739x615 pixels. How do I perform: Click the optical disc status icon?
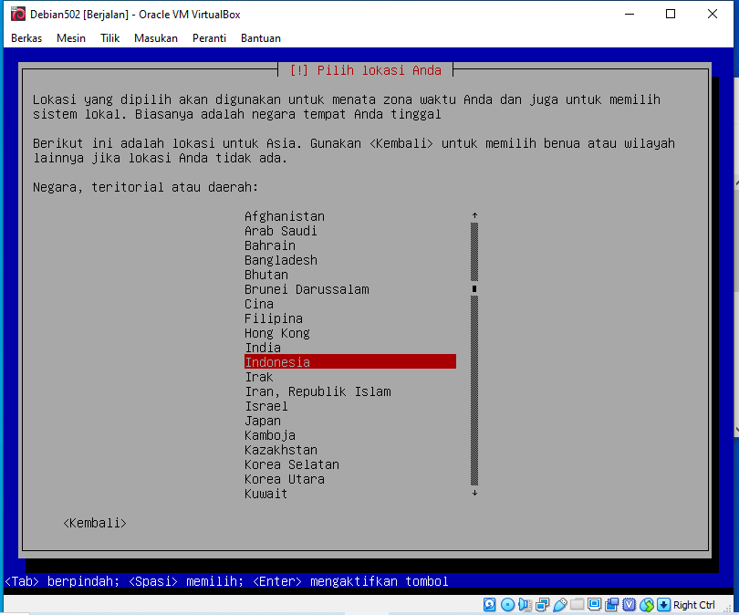pyautogui.click(x=507, y=604)
